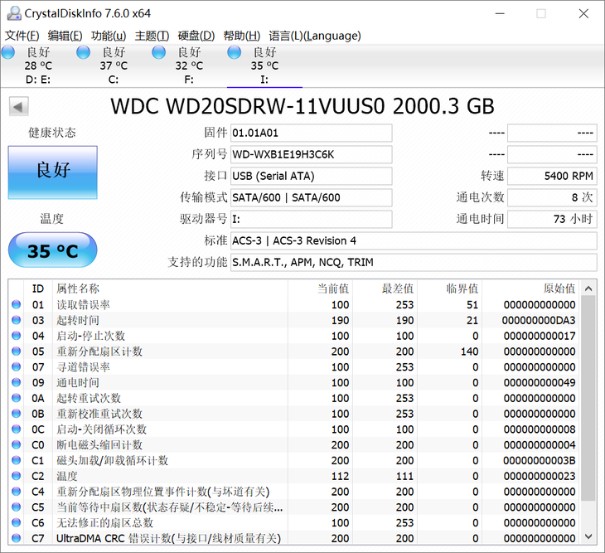Click the previous disk arrow button
The width and height of the screenshot is (605, 553).
click(x=18, y=106)
